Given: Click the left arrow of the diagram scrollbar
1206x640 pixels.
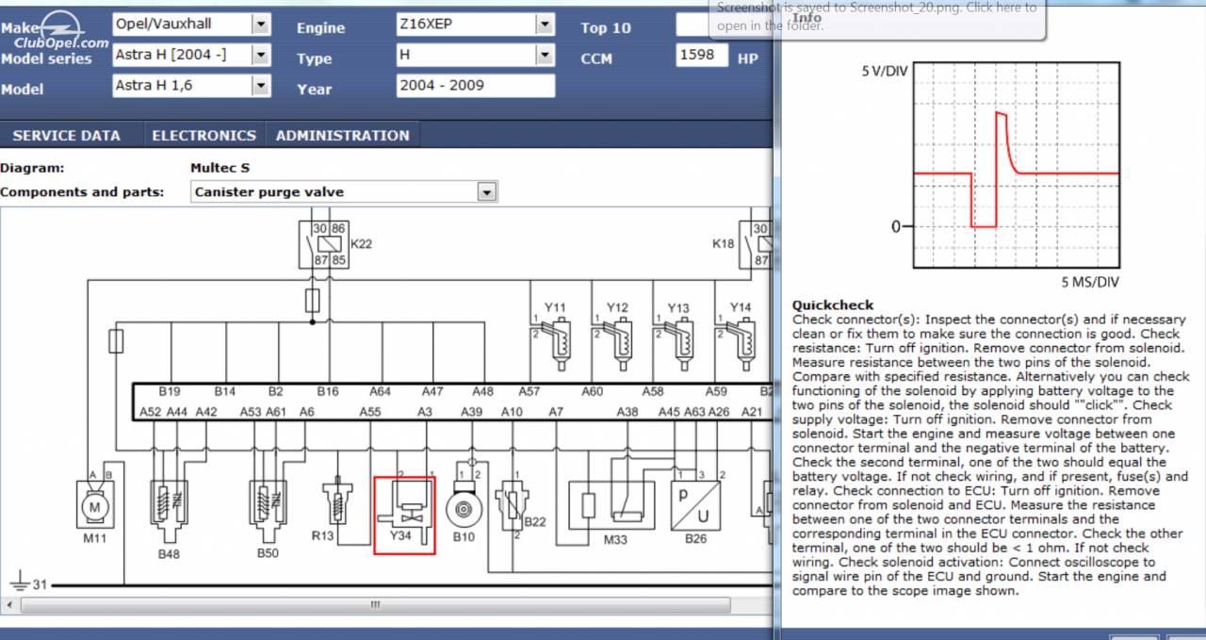Looking at the screenshot, I should [11, 604].
